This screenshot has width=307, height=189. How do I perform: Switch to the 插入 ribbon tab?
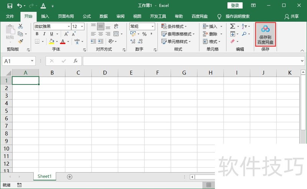[45, 16]
